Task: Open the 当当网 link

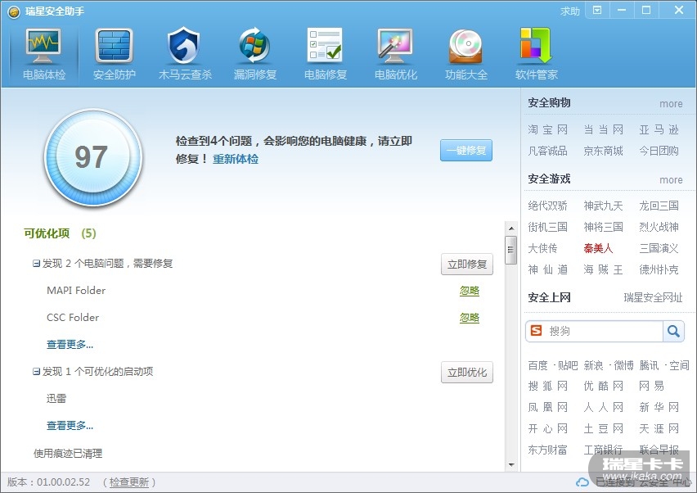Action: (603, 129)
